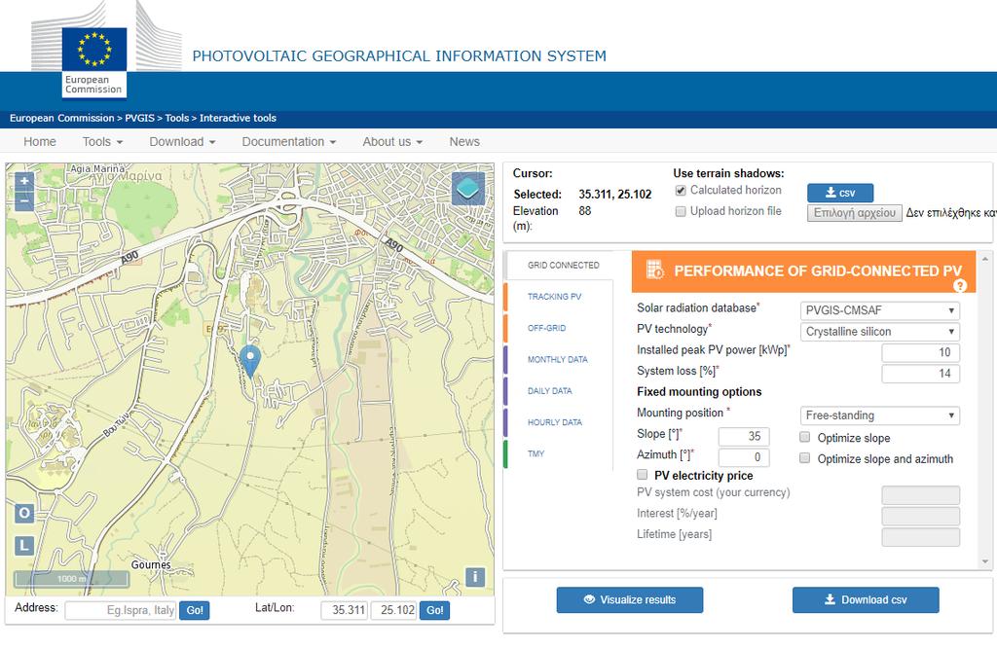Viewport: 997px width, 649px height.
Task: Click the grid-connected PV panel icon
Action: point(655,270)
